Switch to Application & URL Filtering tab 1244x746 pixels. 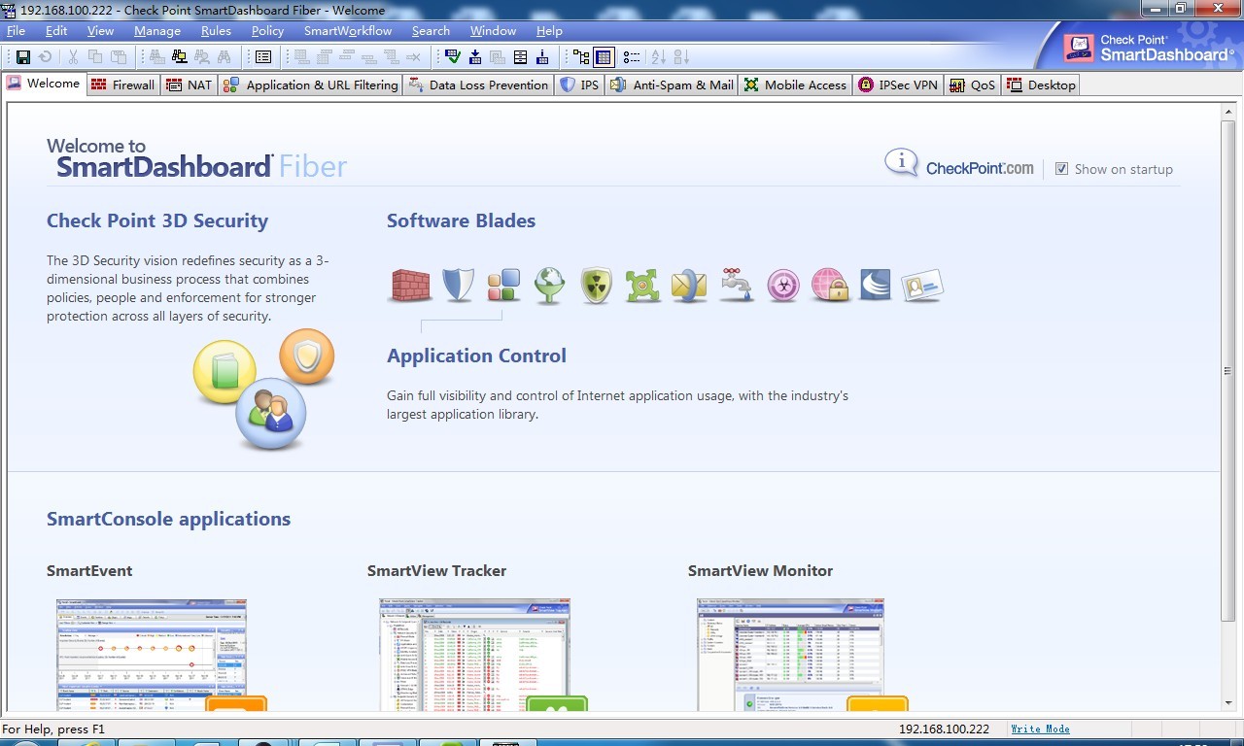point(311,85)
